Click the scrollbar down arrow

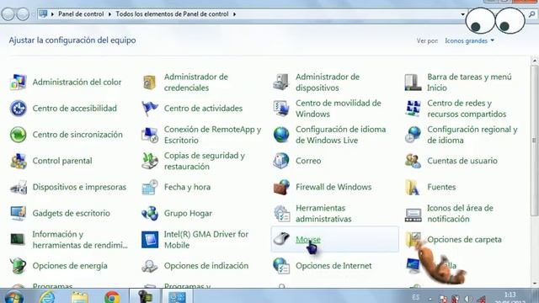point(534,284)
